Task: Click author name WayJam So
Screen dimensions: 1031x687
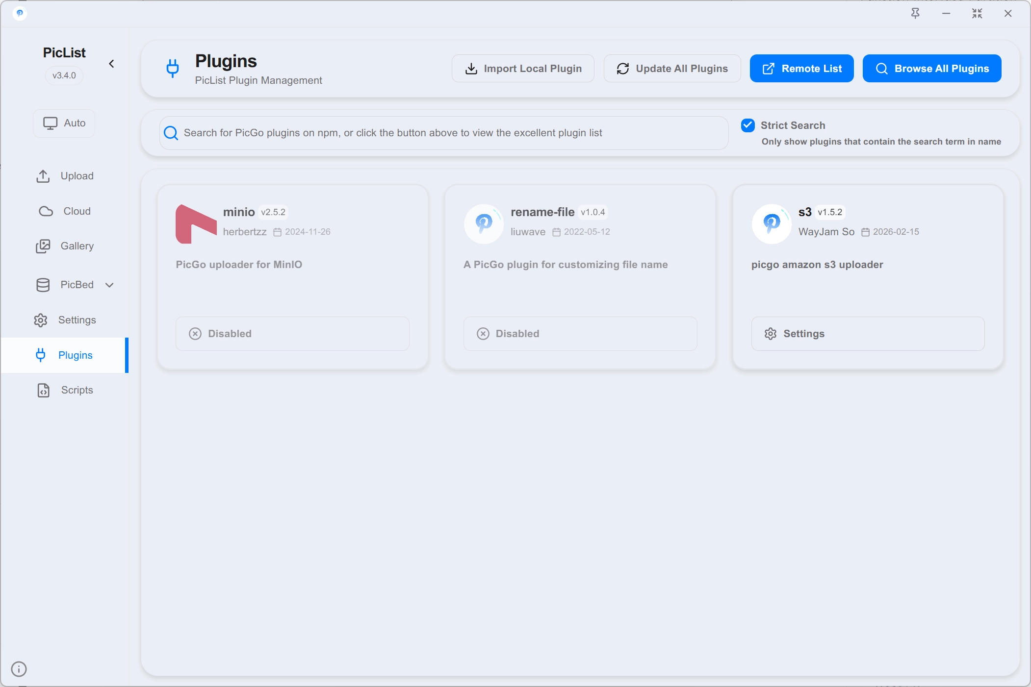Action: pos(826,232)
